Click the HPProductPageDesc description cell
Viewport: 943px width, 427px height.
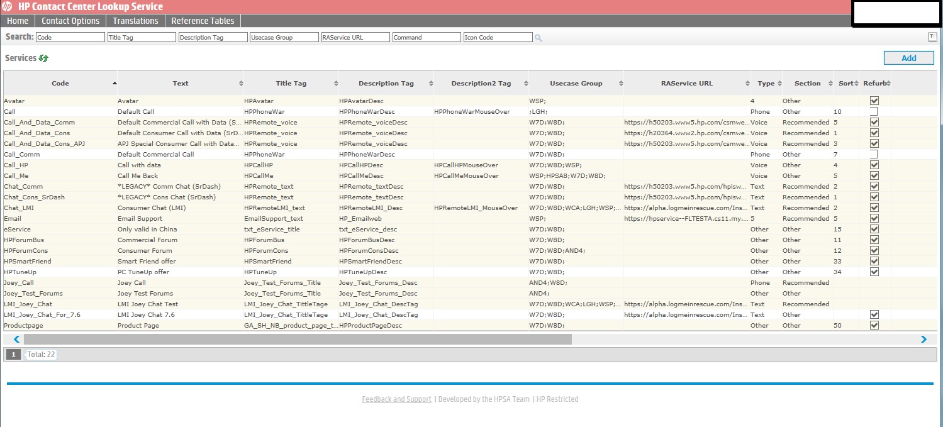(386, 325)
